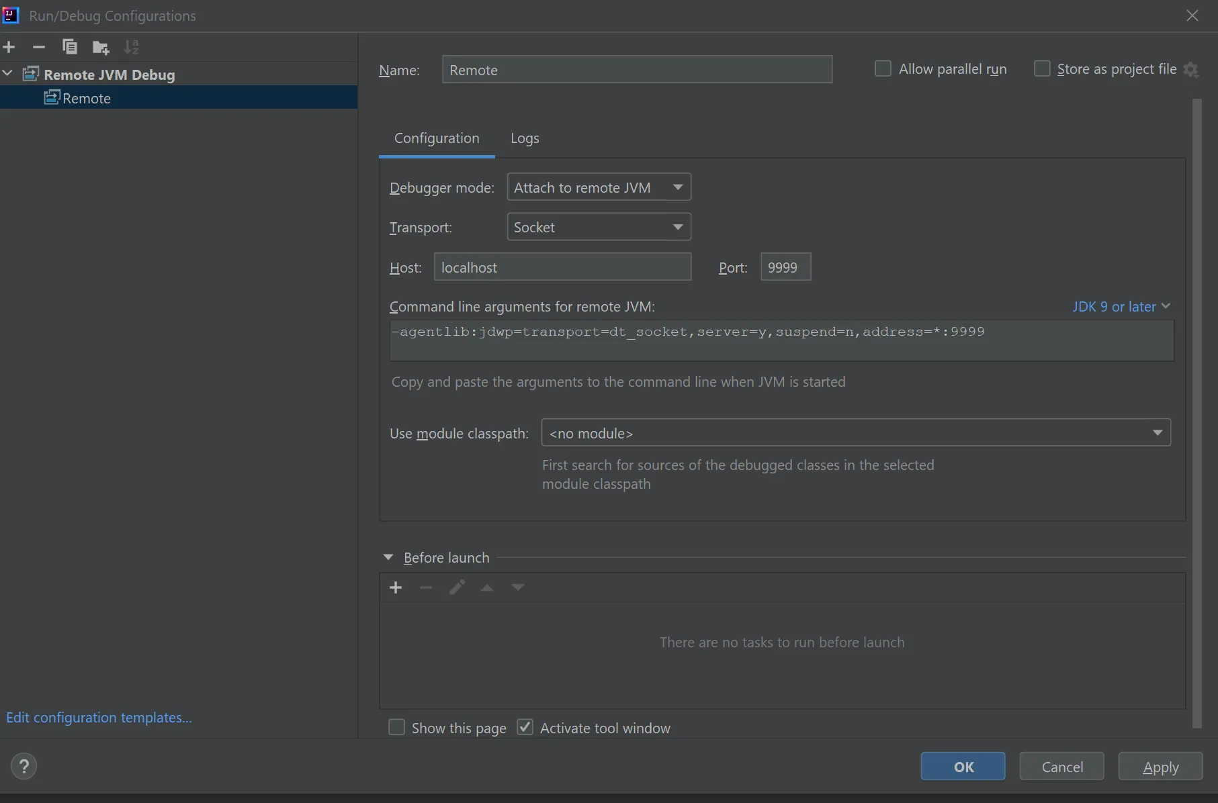Click the project file settings gear icon
1218x803 pixels.
(1191, 70)
